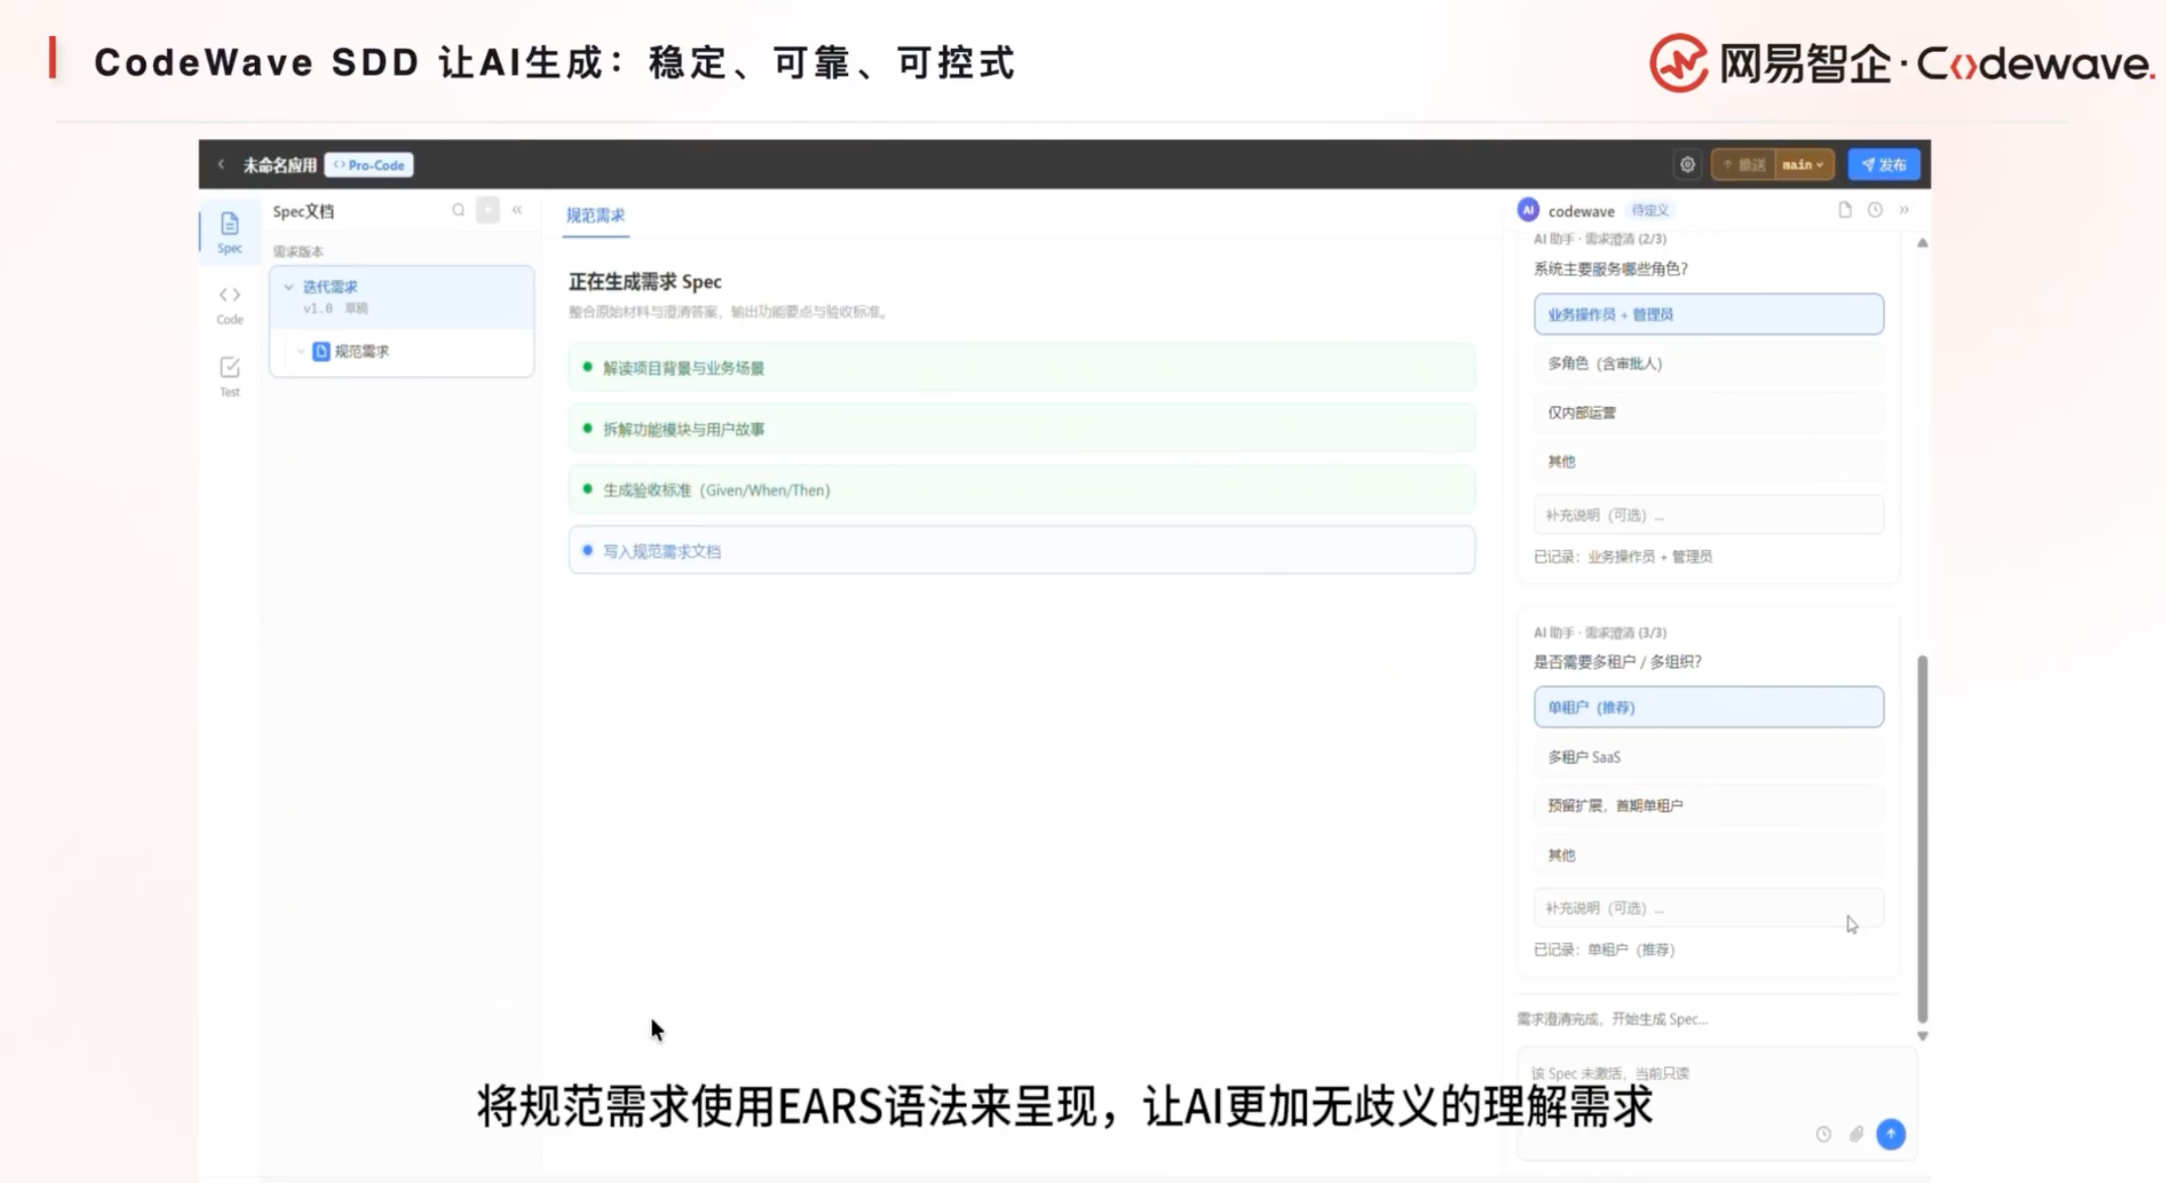The width and height of the screenshot is (2166, 1183).
Task: Click the Pro-Code badge
Action: [369, 165]
